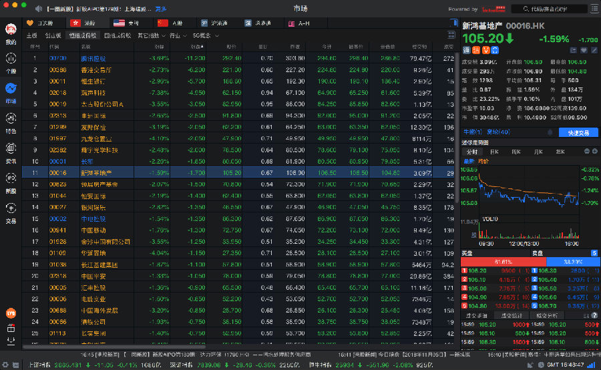Image resolution: width=601 pixels, height=370 pixels.
Task: Expand the 5G概念 dropdown
Action: [206, 35]
